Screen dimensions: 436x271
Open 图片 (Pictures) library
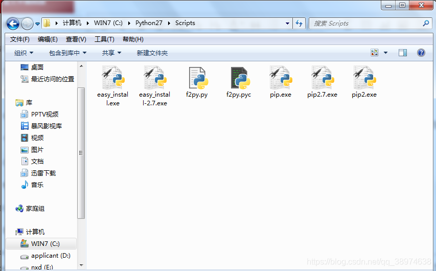[x=33, y=150]
